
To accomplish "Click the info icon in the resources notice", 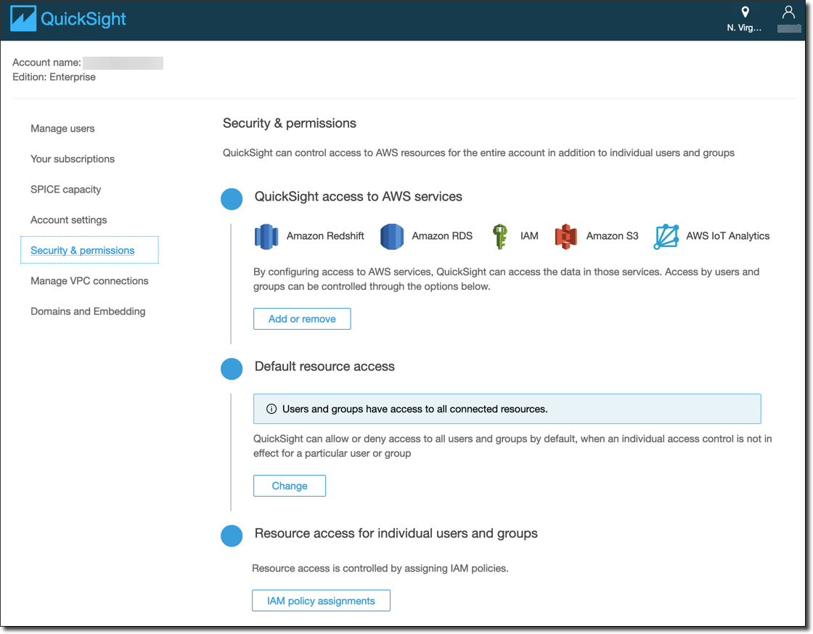I will click(271, 409).
